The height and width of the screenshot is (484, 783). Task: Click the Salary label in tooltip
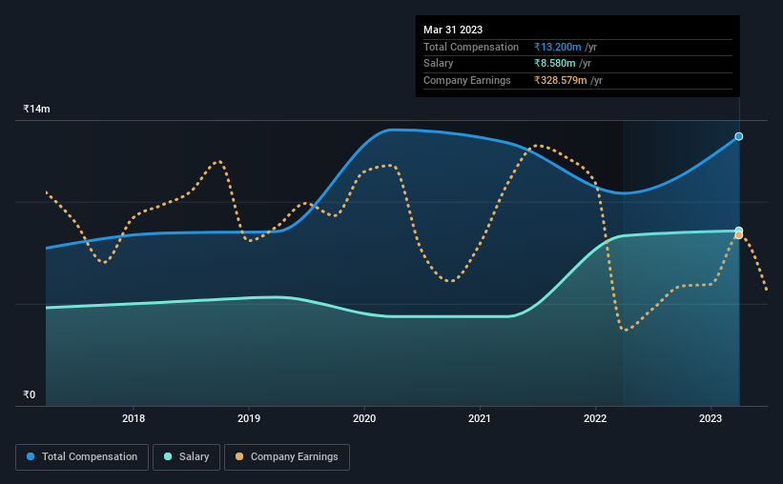[439, 64]
